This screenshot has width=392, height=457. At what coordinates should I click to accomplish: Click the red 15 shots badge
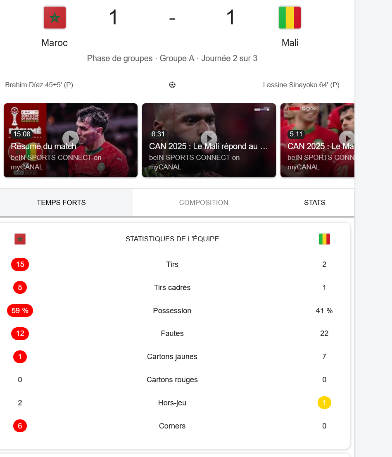click(20, 264)
